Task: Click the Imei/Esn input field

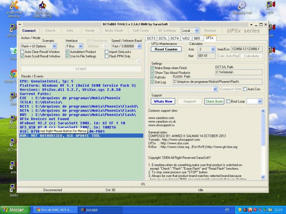Action: [x=247, y=49]
